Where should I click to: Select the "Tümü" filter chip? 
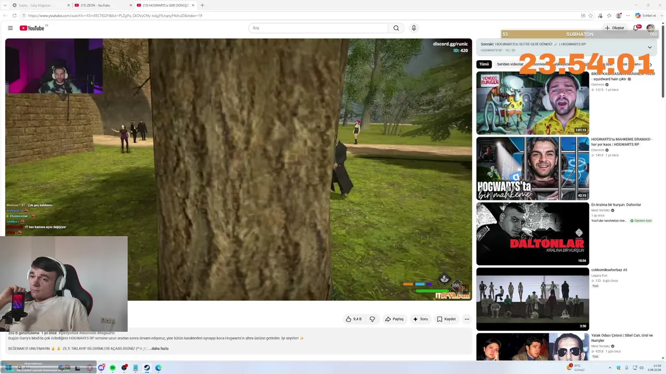(484, 64)
